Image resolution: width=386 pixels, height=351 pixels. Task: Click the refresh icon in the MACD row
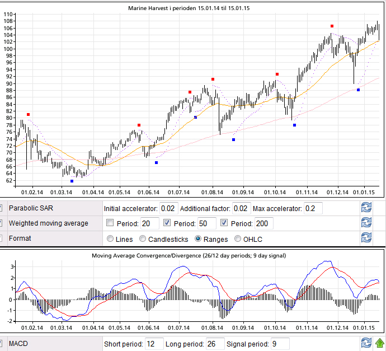point(366,344)
